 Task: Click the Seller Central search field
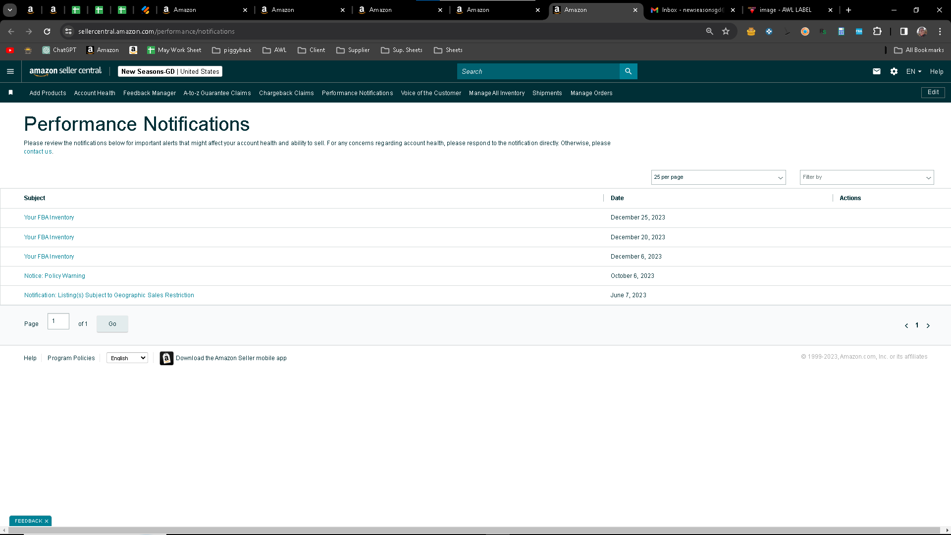(x=538, y=71)
